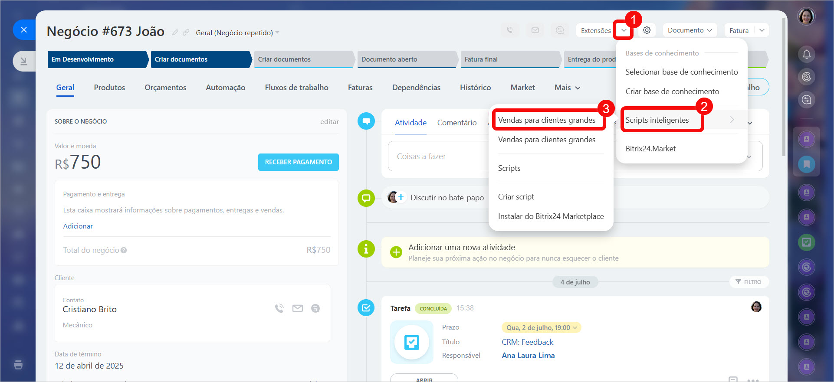This screenshot has width=834, height=382.
Task: Click the blue activity timeline icon
Action: click(366, 121)
